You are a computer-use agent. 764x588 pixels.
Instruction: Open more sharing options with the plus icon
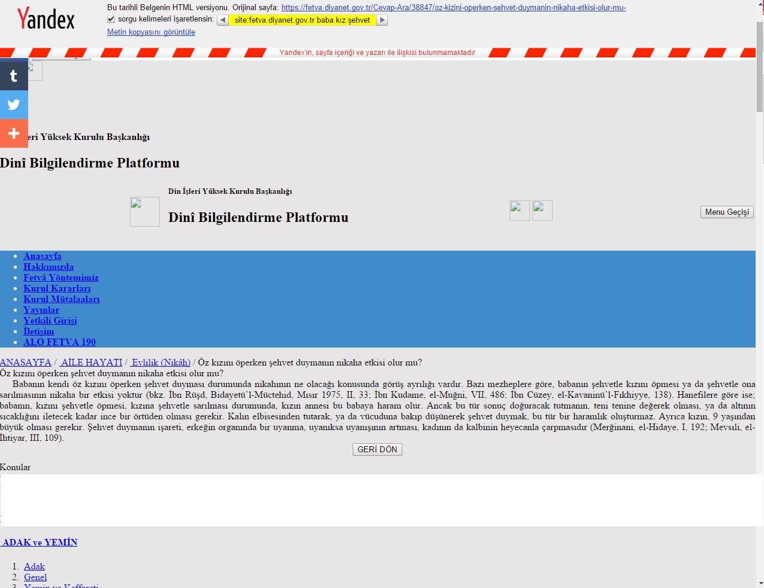click(x=14, y=133)
